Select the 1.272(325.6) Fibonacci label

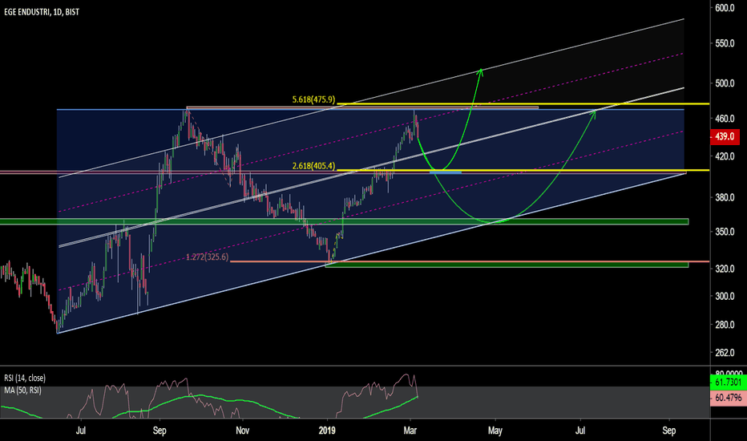(208, 257)
